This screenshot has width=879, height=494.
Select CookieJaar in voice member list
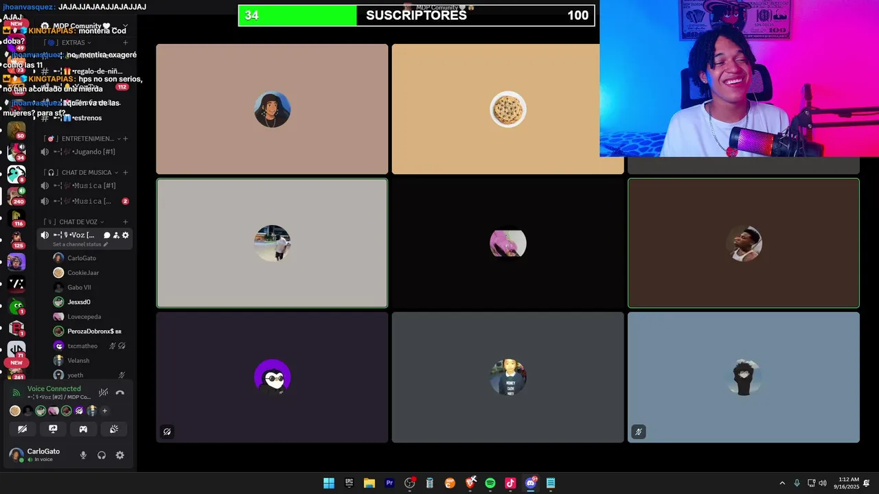[x=91, y=273]
